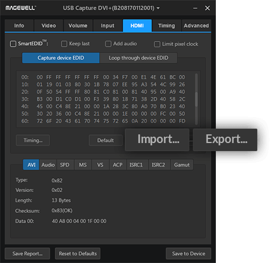This screenshot has width=270, height=263.
Task: Click Reset to Defaults button
Action: (78, 254)
